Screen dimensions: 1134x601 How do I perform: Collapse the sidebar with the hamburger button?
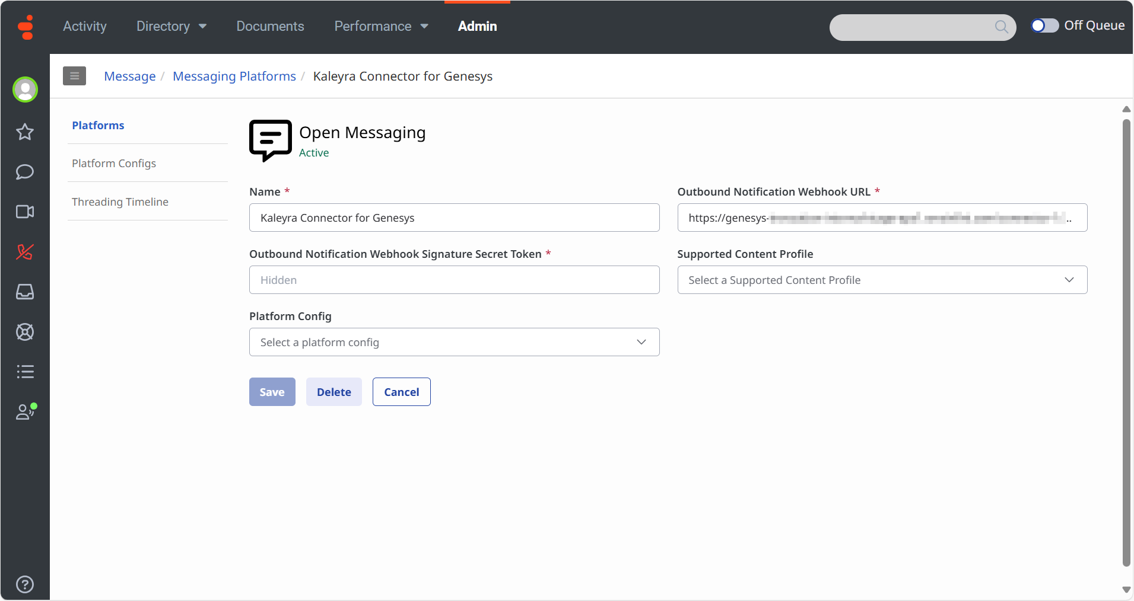pos(75,76)
